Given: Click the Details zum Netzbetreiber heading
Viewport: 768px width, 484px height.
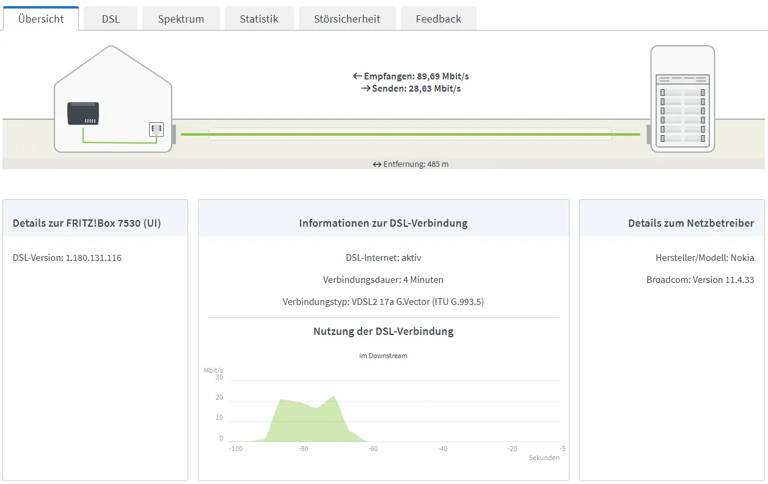Looking at the screenshot, I should pos(690,223).
